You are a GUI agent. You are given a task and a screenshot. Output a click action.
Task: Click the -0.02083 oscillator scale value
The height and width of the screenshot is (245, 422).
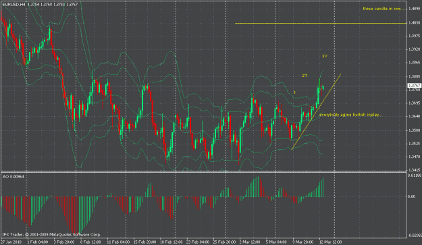(415, 236)
